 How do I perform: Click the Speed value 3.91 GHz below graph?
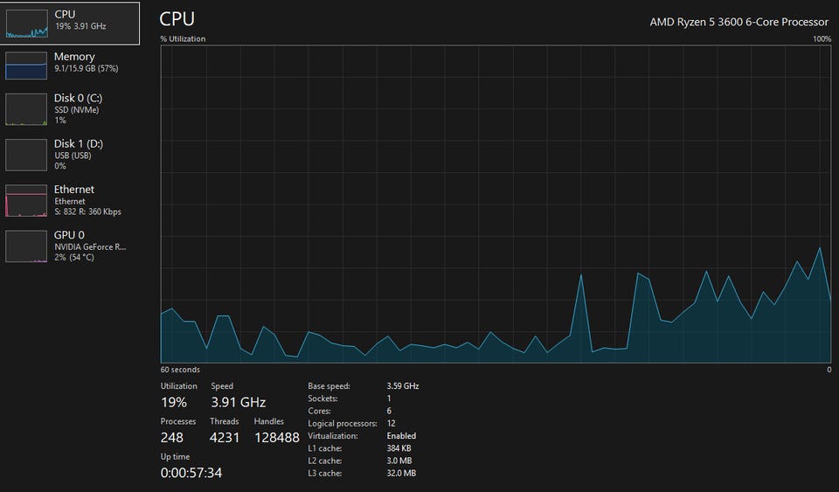[238, 402]
